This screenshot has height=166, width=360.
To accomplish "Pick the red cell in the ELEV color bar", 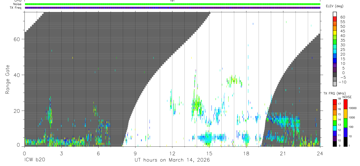I will 335,19.
